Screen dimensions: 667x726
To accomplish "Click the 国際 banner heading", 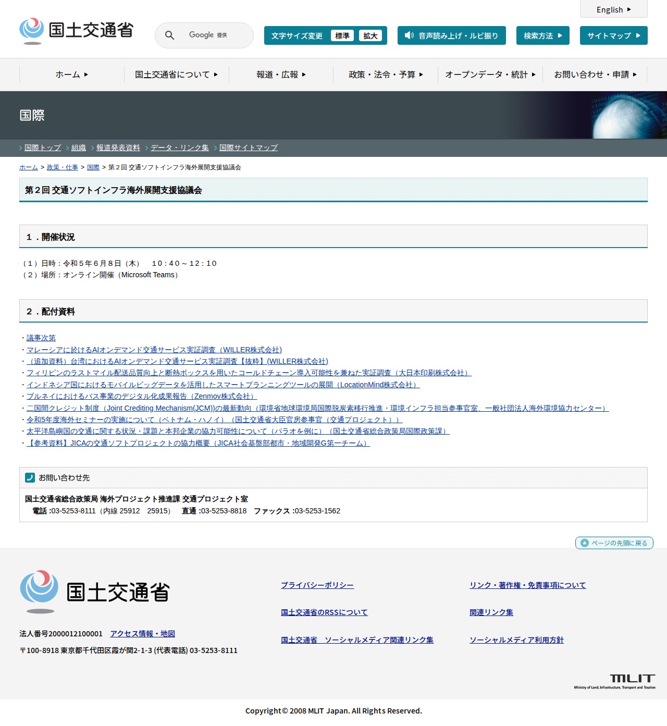I will click(32, 115).
